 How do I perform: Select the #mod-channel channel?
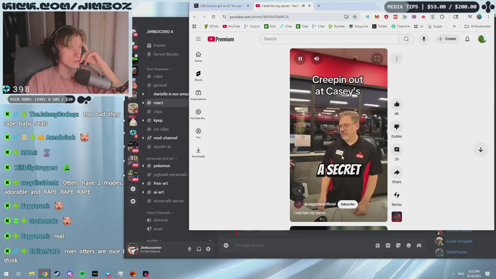pyautogui.click(x=165, y=138)
